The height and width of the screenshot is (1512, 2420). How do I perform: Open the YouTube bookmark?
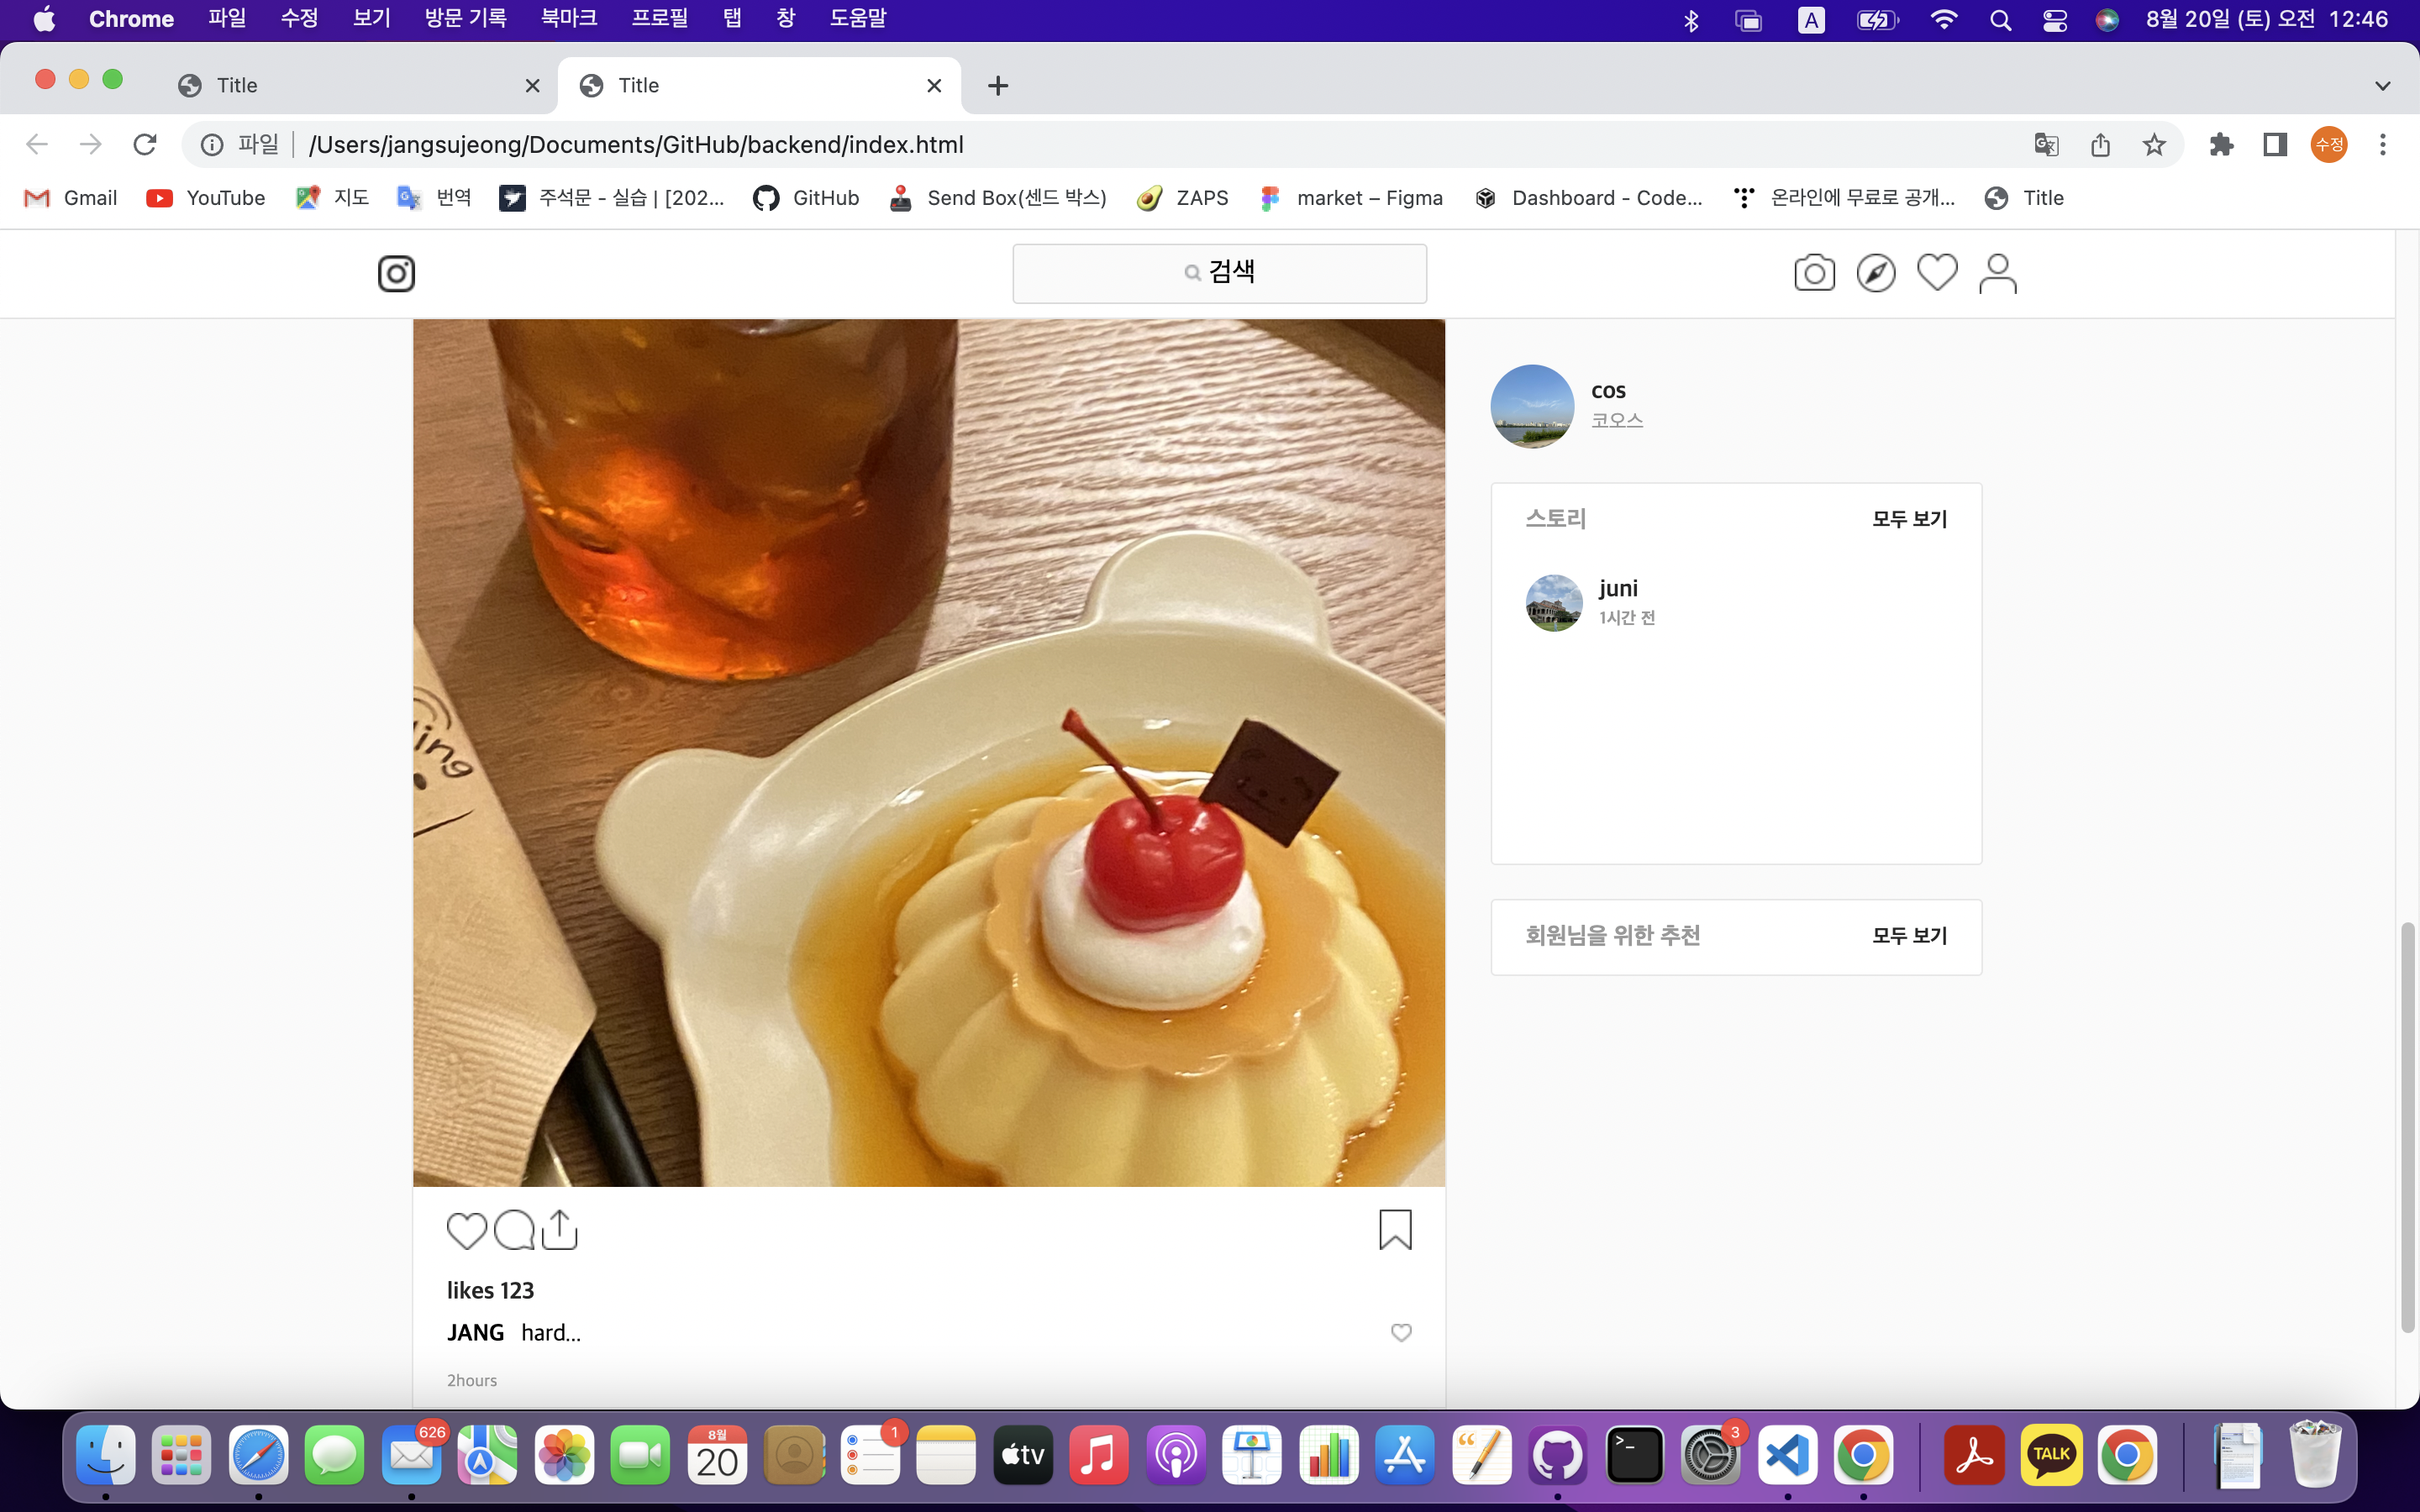coord(206,198)
